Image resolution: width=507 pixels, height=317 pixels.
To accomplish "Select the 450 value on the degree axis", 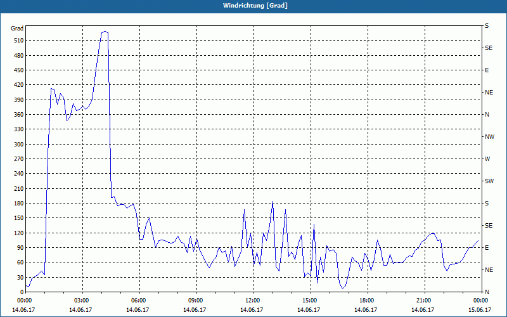I will click(x=18, y=70).
